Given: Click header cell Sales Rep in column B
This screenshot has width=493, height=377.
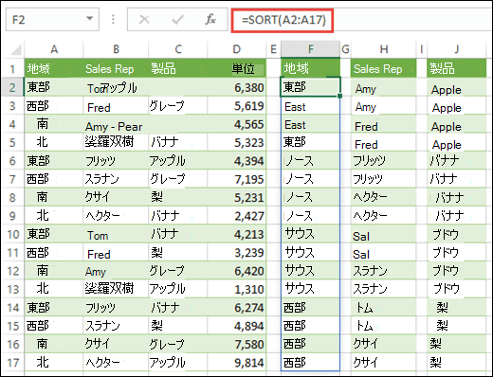Looking at the screenshot, I should (116, 68).
